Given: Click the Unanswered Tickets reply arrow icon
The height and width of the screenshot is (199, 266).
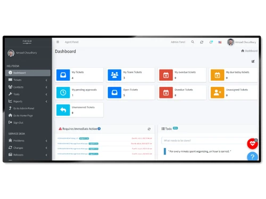Looking at the screenshot, I should pyautogui.click(x=63, y=110).
